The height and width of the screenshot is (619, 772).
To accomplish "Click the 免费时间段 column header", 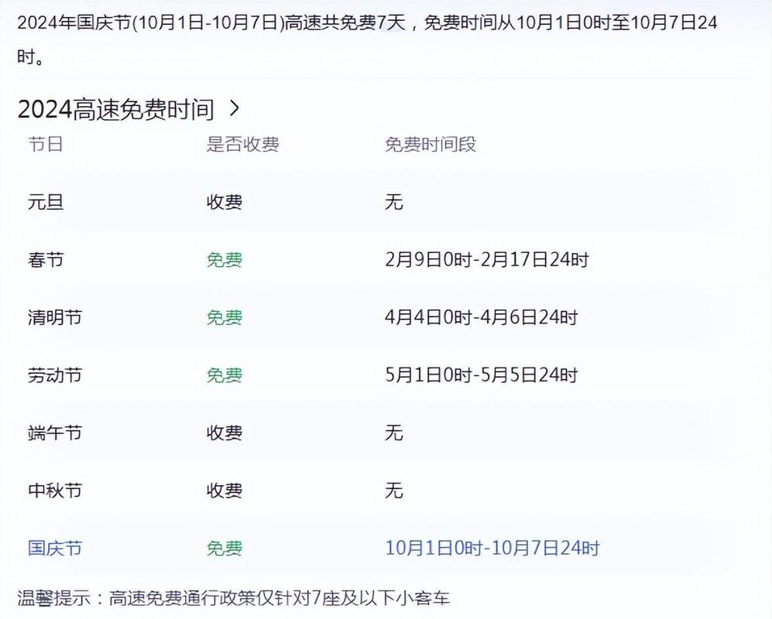I will (430, 145).
